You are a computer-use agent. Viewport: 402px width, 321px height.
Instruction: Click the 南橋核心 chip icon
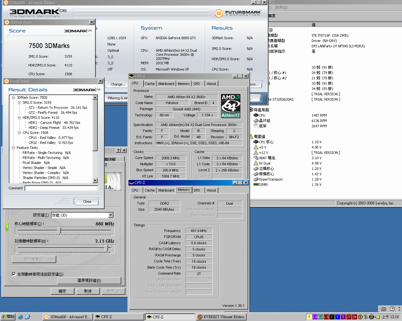256,174
